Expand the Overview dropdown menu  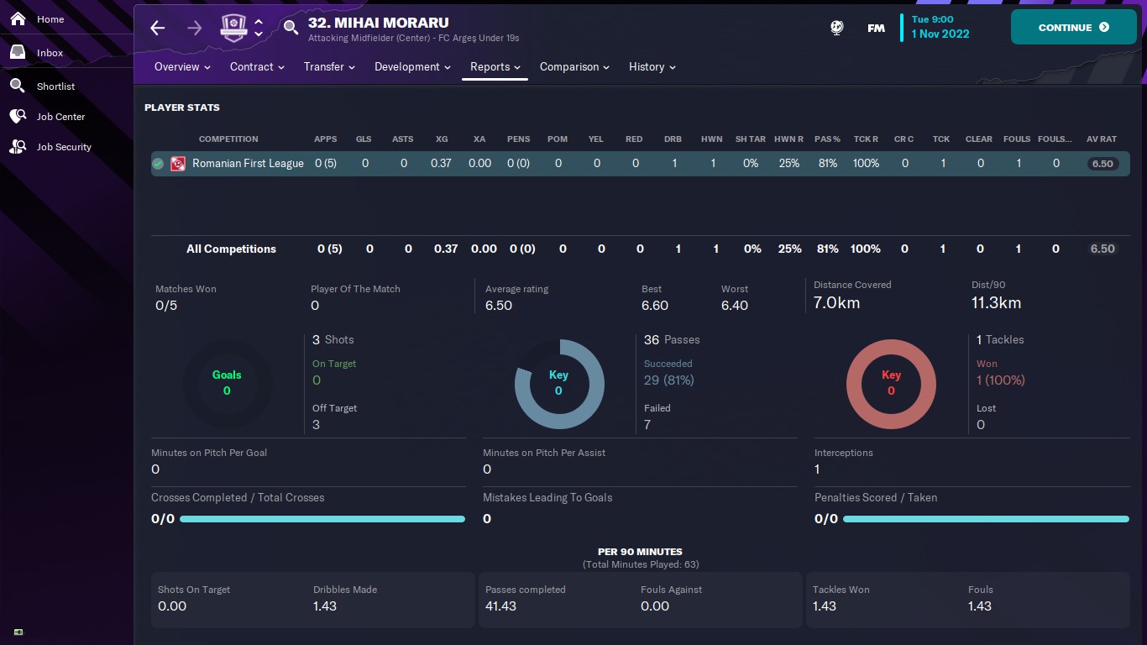(182, 67)
